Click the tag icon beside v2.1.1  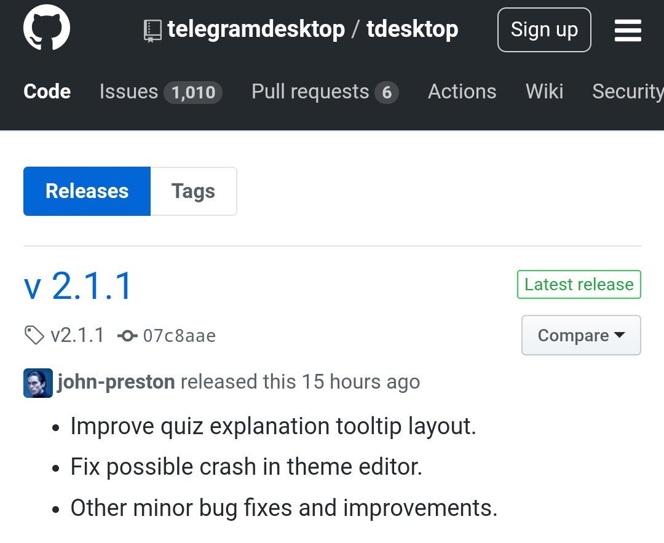click(x=34, y=336)
